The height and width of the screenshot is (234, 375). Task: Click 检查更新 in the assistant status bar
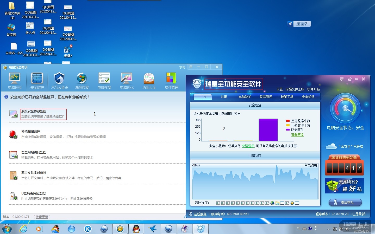[x=42, y=217]
